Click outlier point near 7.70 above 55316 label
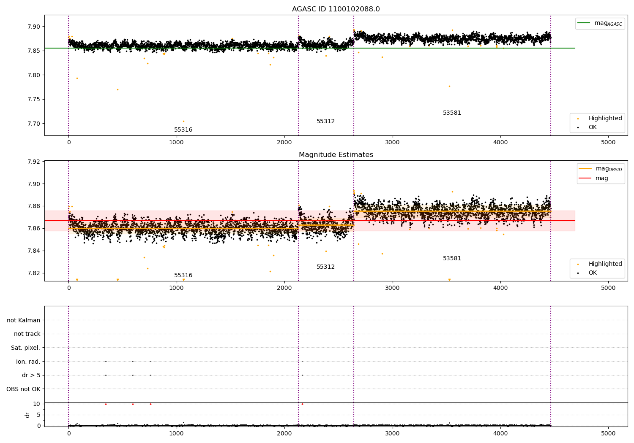The width and height of the screenshot is (634, 443). click(183, 121)
